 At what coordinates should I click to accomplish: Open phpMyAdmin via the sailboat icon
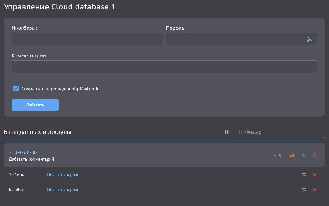[x=292, y=156]
